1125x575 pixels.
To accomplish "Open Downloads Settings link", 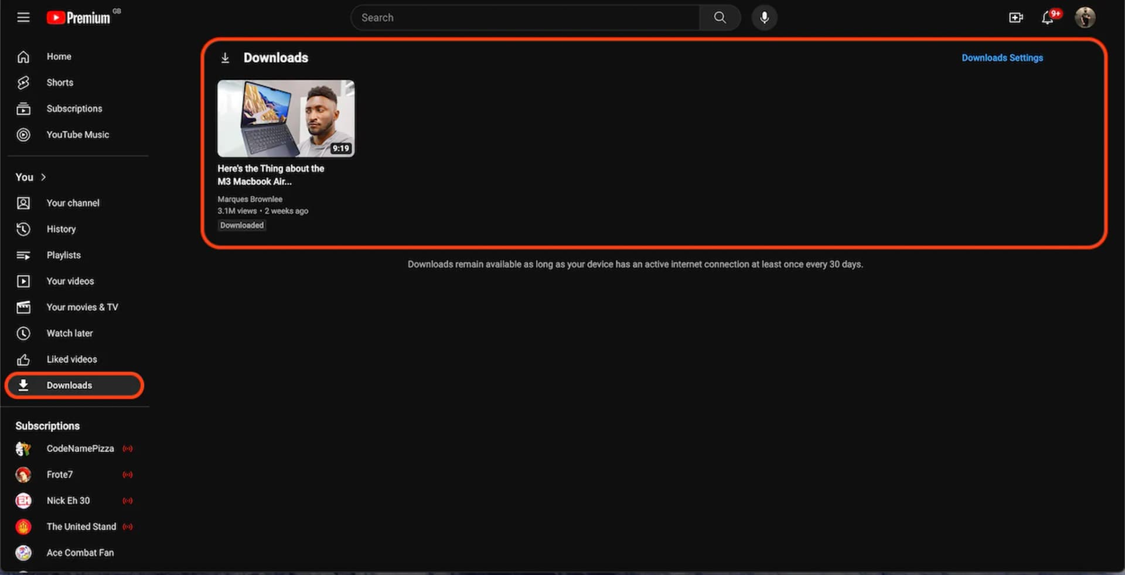I will click(1002, 58).
